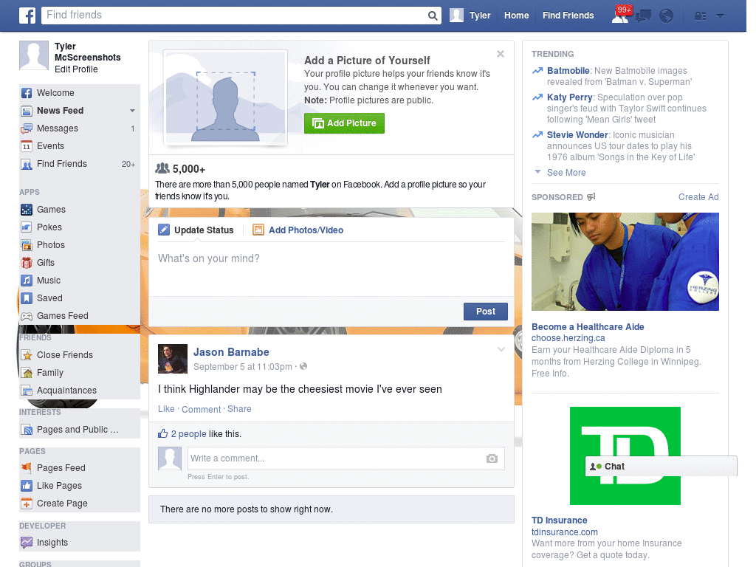Dismiss the Add a Picture card
Viewport: 756px width, 567px height.
pos(501,54)
